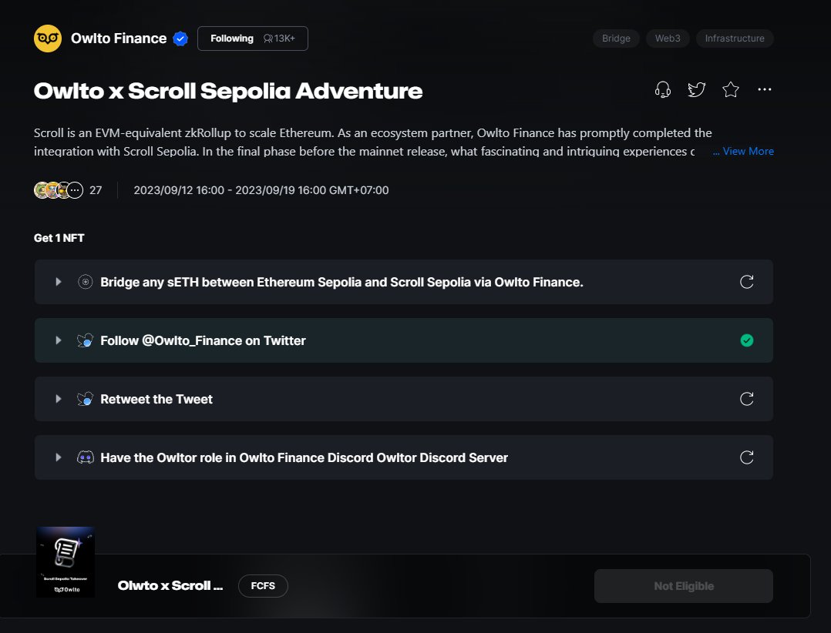Open the Scroll NFT reward thumbnail
The width and height of the screenshot is (831, 633).
point(66,562)
